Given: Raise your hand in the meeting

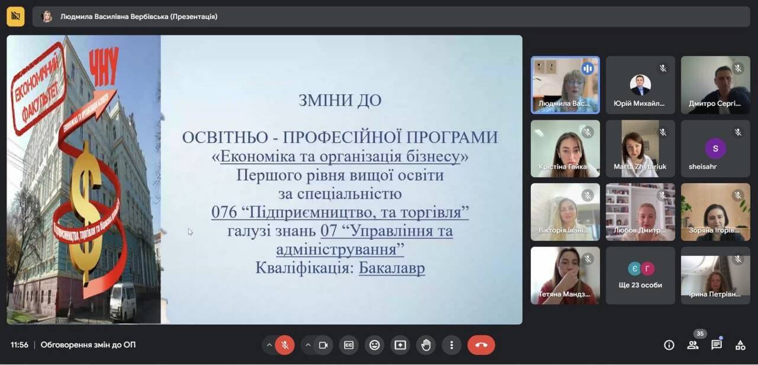Looking at the screenshot, I should 426,345.
